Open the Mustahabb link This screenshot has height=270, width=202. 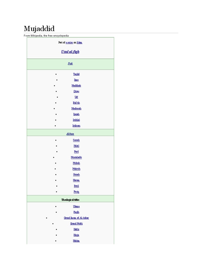pyautogui.click(x=76, y=157)
